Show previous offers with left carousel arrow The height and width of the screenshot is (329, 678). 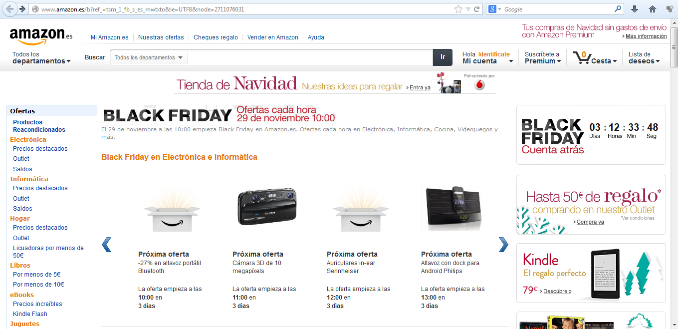point(106,244)
